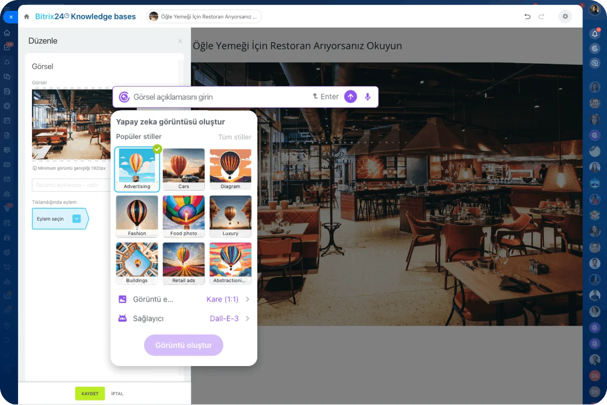The width and height of the screenshot is (607, 405).
Task: Click the Görsel açıklamasını girin field
Action: (x=217, y=97)
